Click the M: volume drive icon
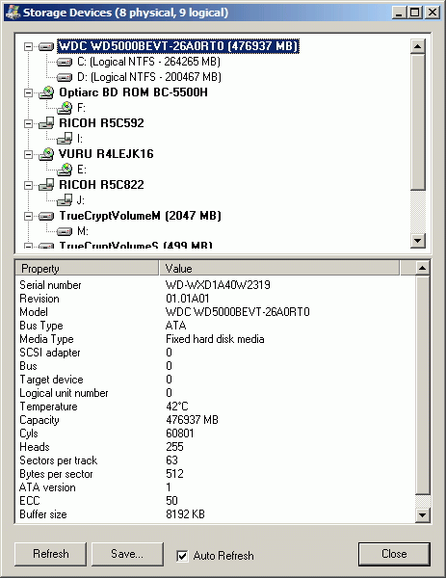Screen dimensions: 446x578 pyautogui.click(x=65, y=231)
